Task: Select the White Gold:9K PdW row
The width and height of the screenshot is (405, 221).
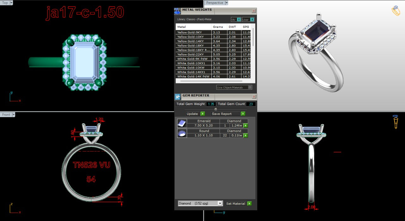Action: [x=213, y=59]
